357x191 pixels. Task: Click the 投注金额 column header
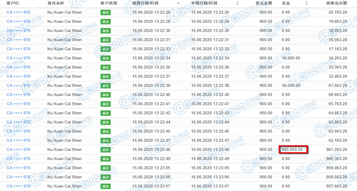pos(264,3)
